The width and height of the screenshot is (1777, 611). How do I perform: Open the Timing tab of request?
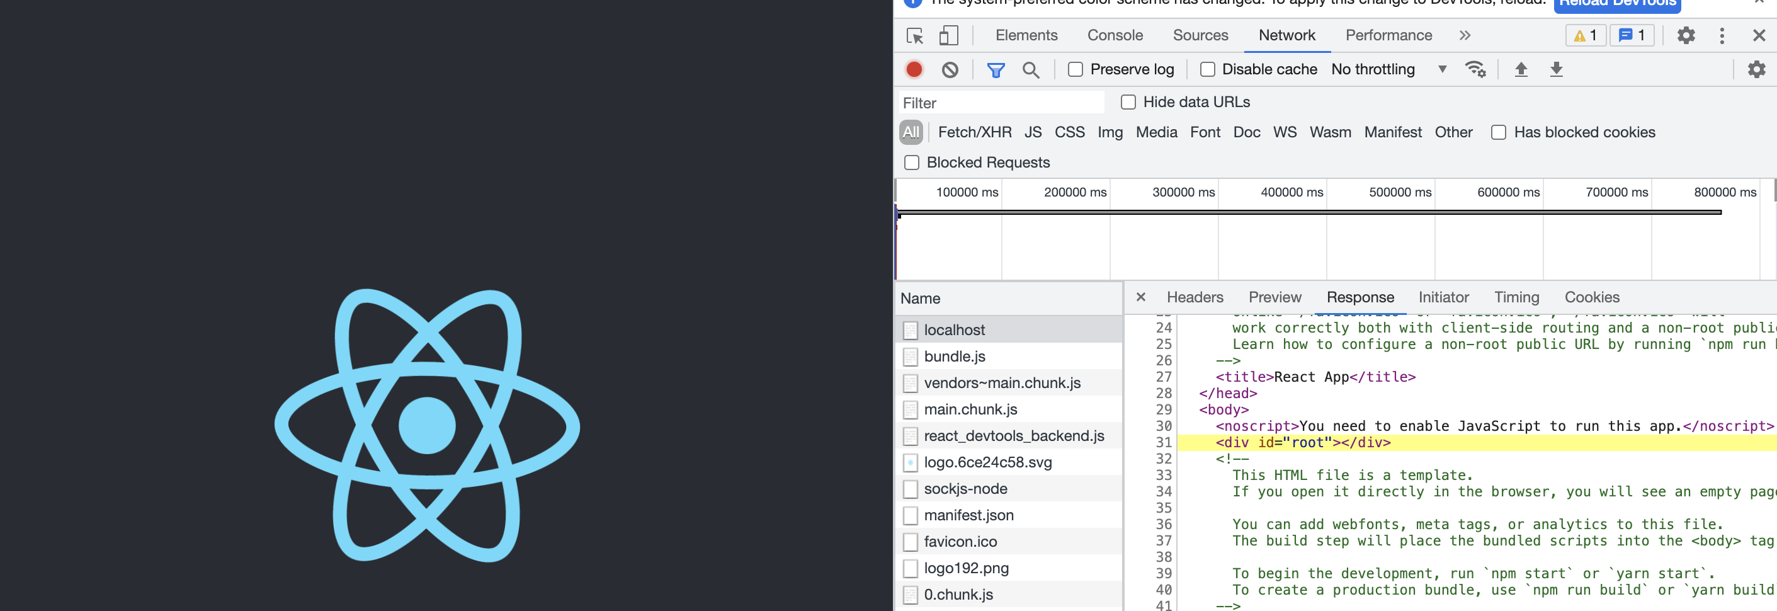(1516, 297)
